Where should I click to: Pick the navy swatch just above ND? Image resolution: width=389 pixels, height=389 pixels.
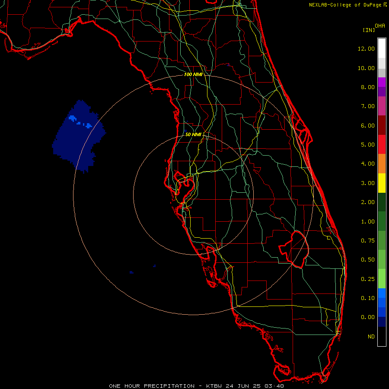click(x=382, y=322)
